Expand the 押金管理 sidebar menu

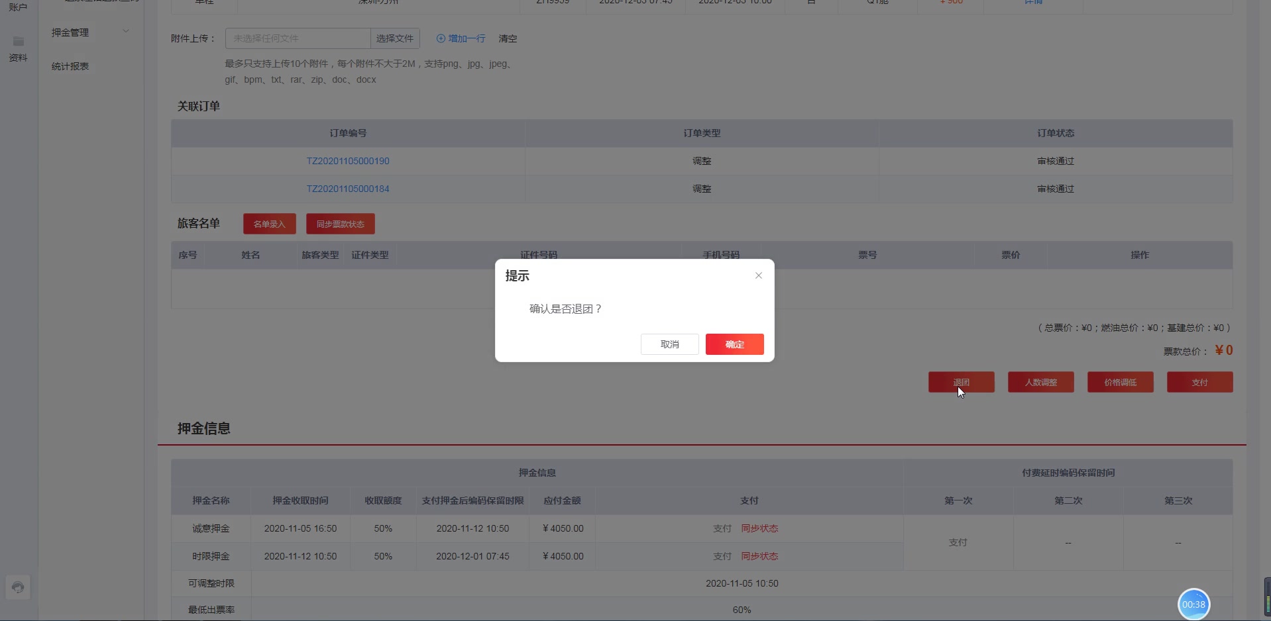click(x=90, y=32)
